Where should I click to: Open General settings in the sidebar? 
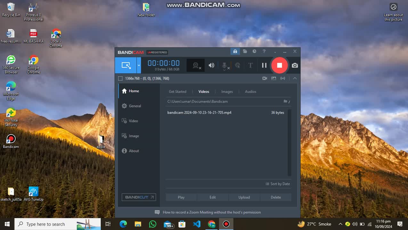click(139, 106)
